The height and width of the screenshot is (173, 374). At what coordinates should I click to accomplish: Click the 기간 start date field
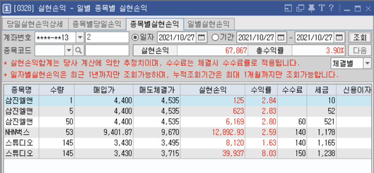256,37
